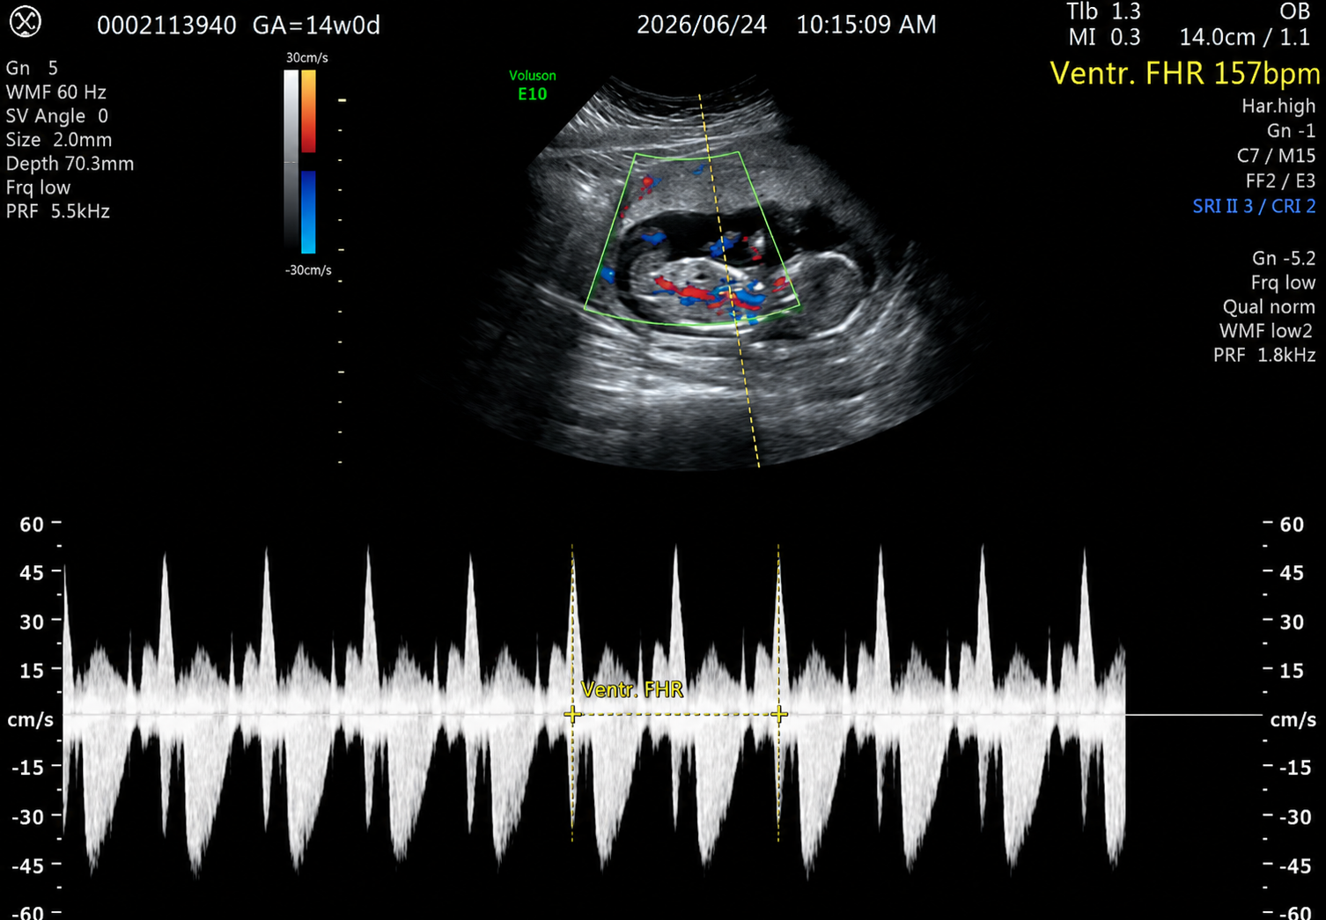Click the 30cm/s color scale upper limit
Image resolution: width=1326 pixels, height=920 pixels.
point(306,57)
